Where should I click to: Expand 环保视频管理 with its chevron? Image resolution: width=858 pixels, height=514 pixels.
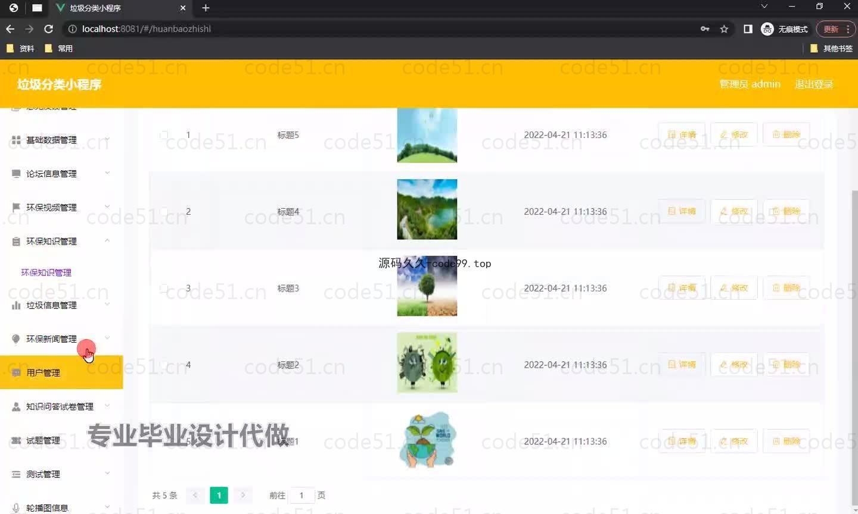click(107, 206)
